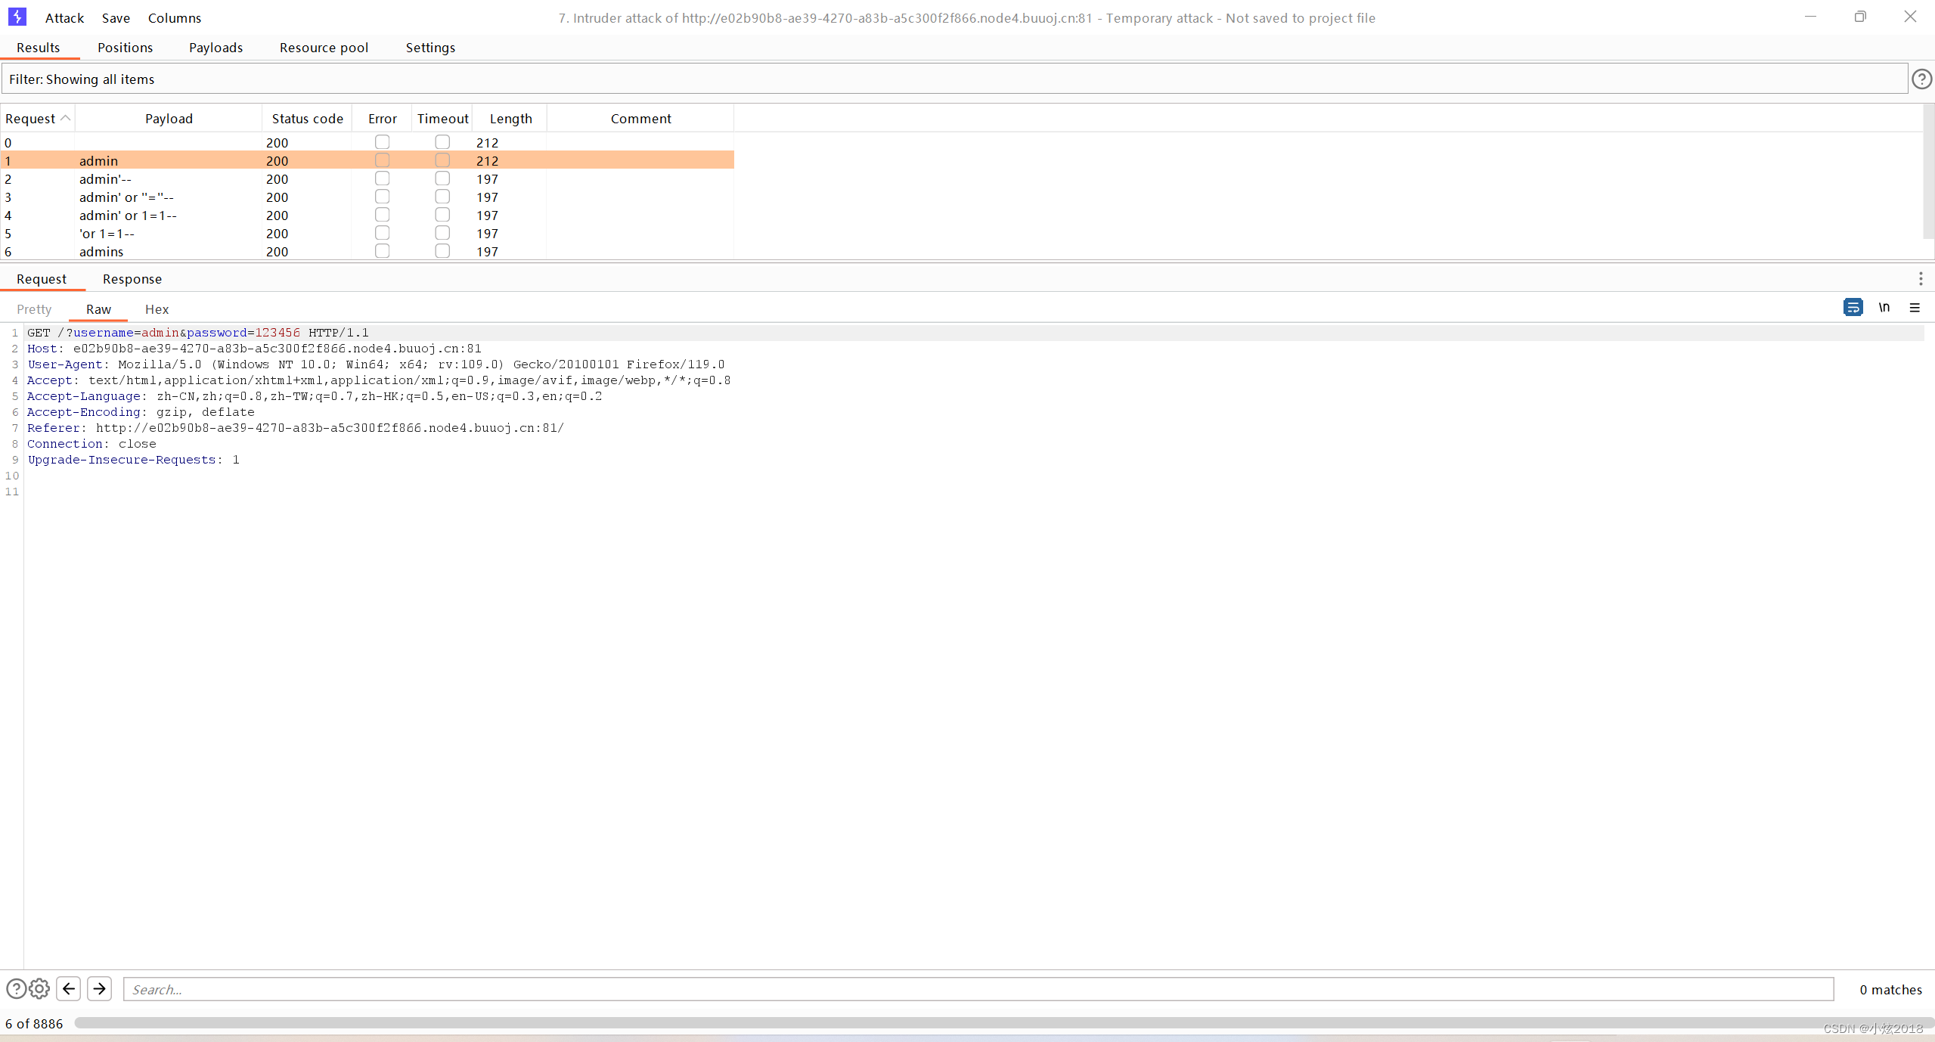Sort by the Status code column header

tap(307, 118)
